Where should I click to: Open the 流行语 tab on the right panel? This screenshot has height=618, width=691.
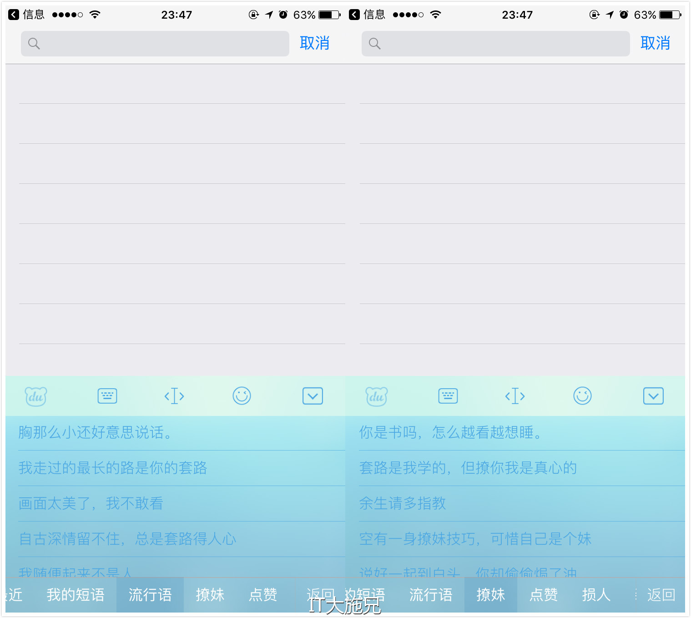point(431,595)
